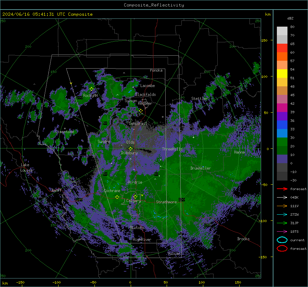Click the red forecast arrow in legend
The width and height of the screenshot is (308, 287).
coord(282,189)
